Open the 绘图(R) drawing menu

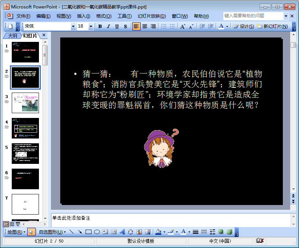[16, 232]
